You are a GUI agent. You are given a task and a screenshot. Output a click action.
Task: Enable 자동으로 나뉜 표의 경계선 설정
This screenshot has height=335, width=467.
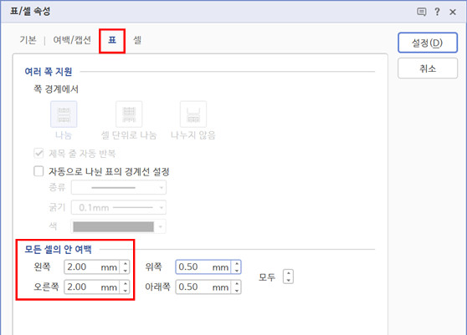tap(38, 171)
